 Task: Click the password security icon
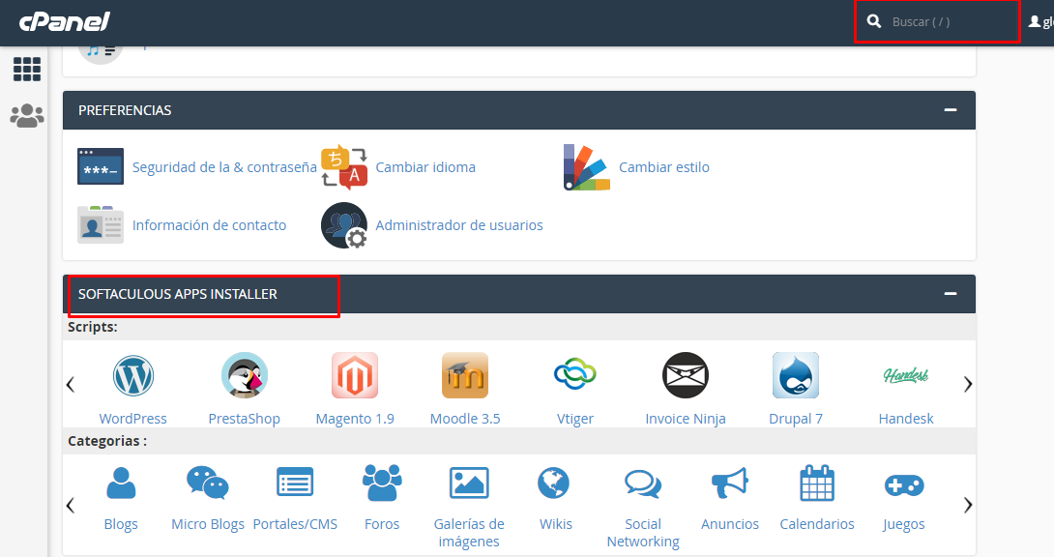[x=101, y=166]
